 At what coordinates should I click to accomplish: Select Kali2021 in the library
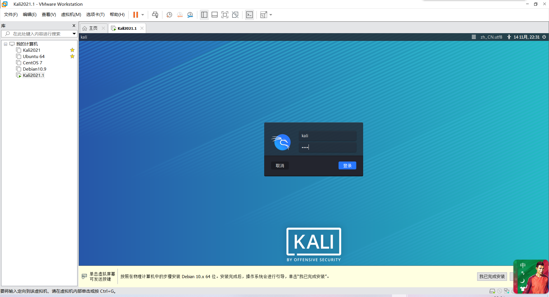tap(31, 50)
